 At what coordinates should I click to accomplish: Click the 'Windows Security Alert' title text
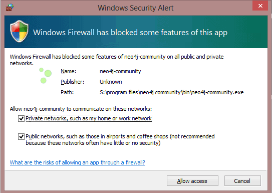pos(136,8)
